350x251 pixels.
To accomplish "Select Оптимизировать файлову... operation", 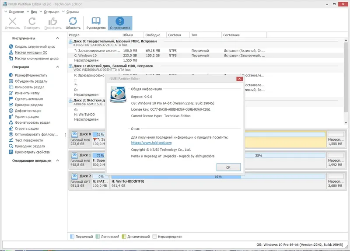I will [33, 134].
